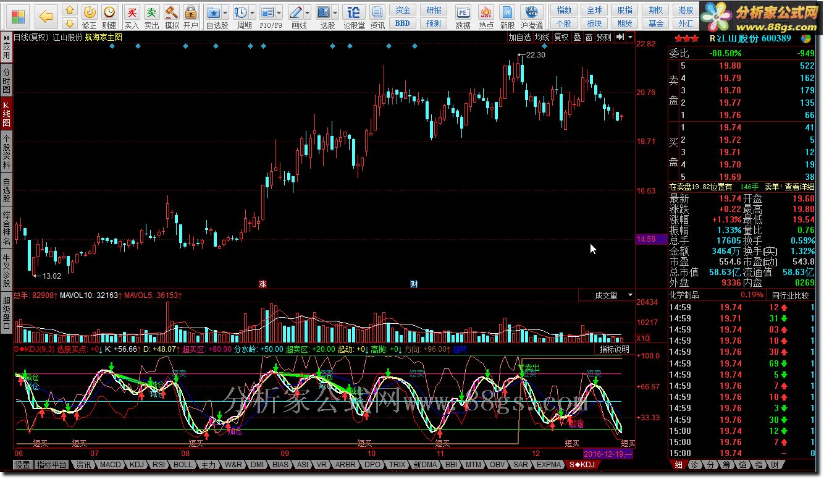The width and height of the screenshot is (824, 479).
Task: Click the up arrow icon in toolbar
Action: point(70,10)
